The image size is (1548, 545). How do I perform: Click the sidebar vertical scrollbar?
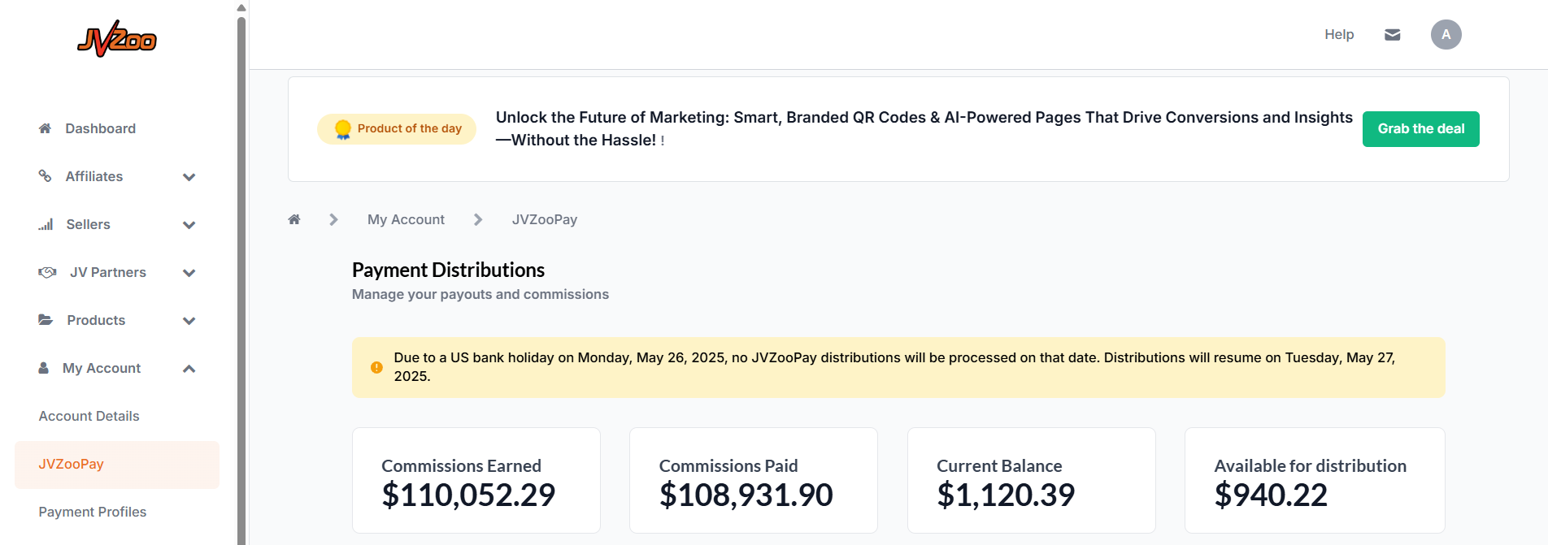click(x=241, y=280)
